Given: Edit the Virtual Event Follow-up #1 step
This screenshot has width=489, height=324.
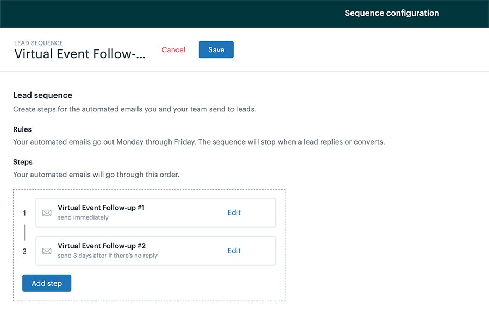Looking at the screenshot, I should point(234,213).
